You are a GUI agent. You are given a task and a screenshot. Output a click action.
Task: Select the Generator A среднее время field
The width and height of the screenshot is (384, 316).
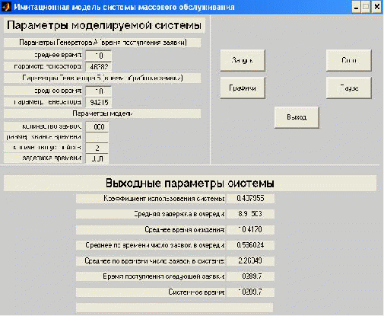tap(98, 56)
